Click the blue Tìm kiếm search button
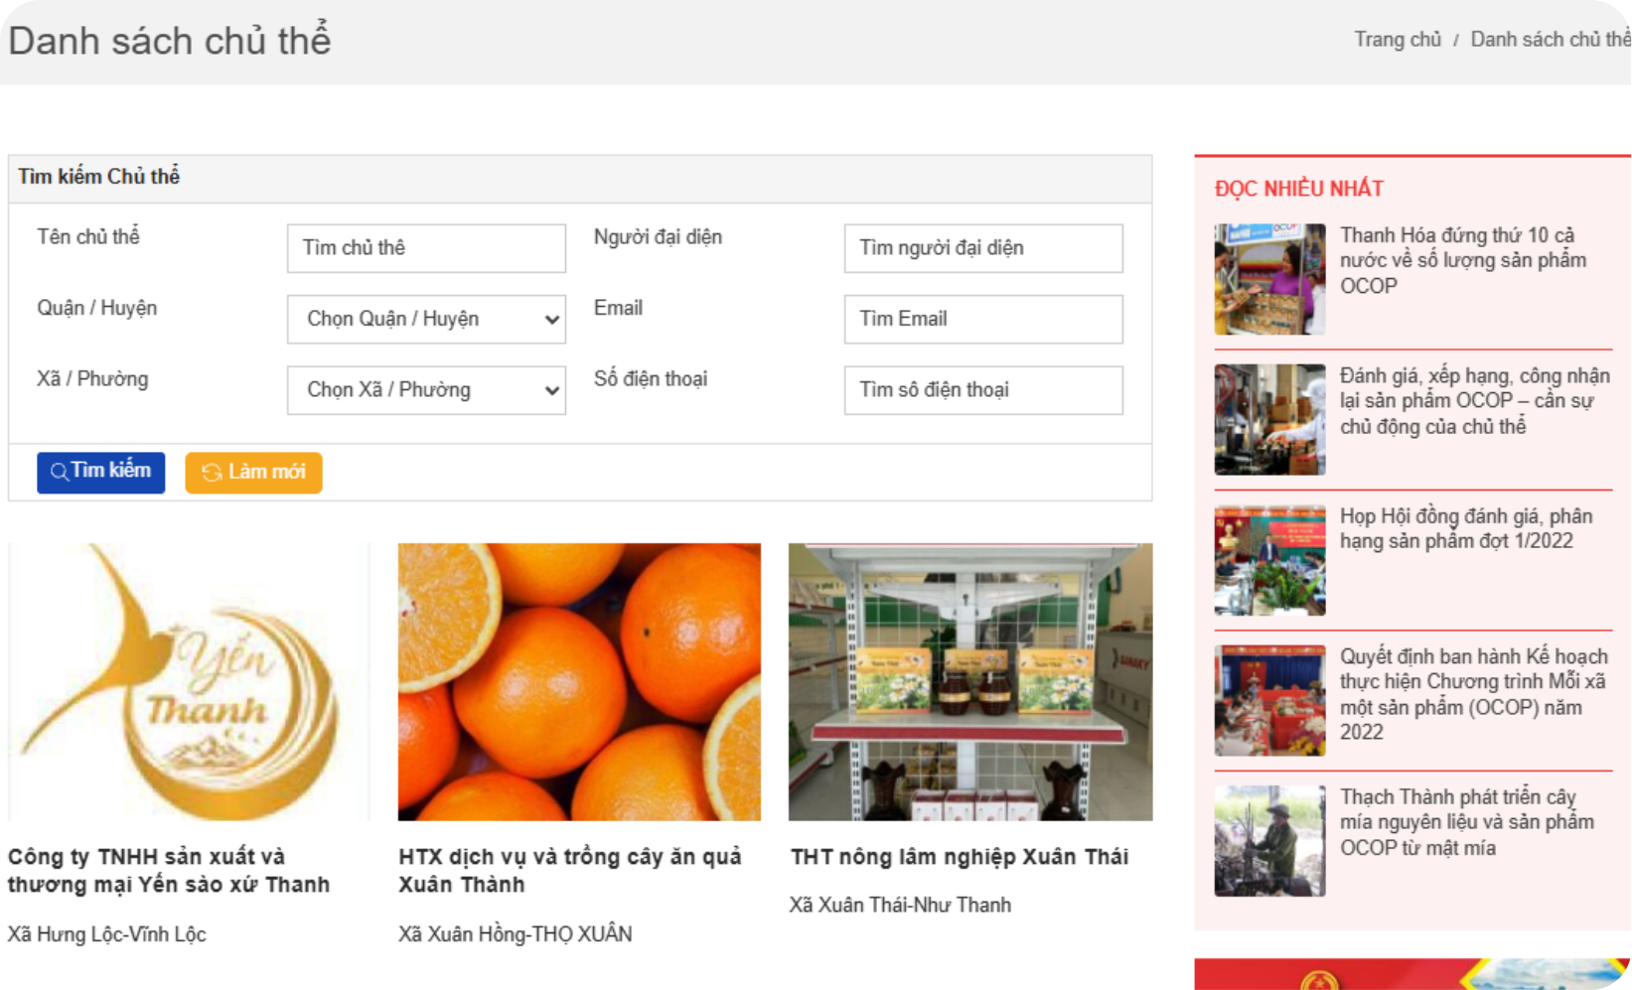The width and height of the screenshot is (1632, 990). (100, 472)
